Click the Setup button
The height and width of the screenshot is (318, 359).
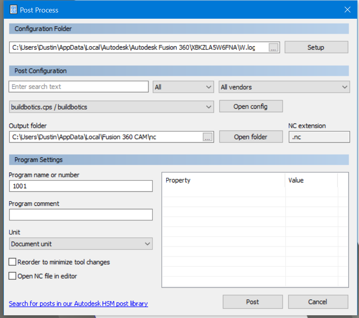click(316, 47)
